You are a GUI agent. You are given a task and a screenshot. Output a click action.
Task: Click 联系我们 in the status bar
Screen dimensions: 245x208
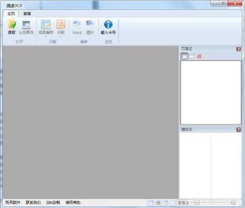coord(33,203)
